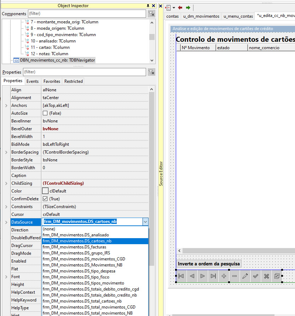Switch to the Events tab

click(x=33, y=81)
